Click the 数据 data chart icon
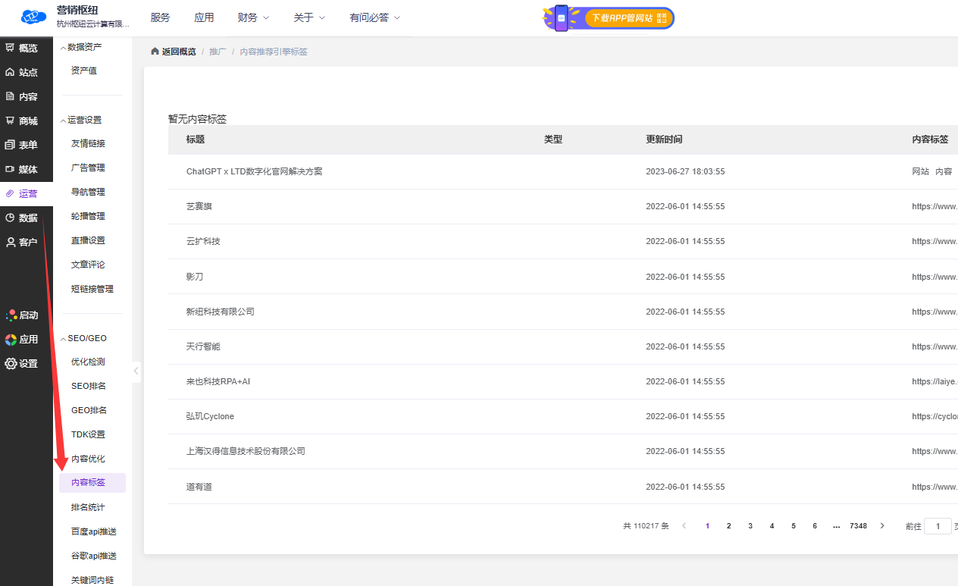The image size is (958, 586). tap(10, 218)
